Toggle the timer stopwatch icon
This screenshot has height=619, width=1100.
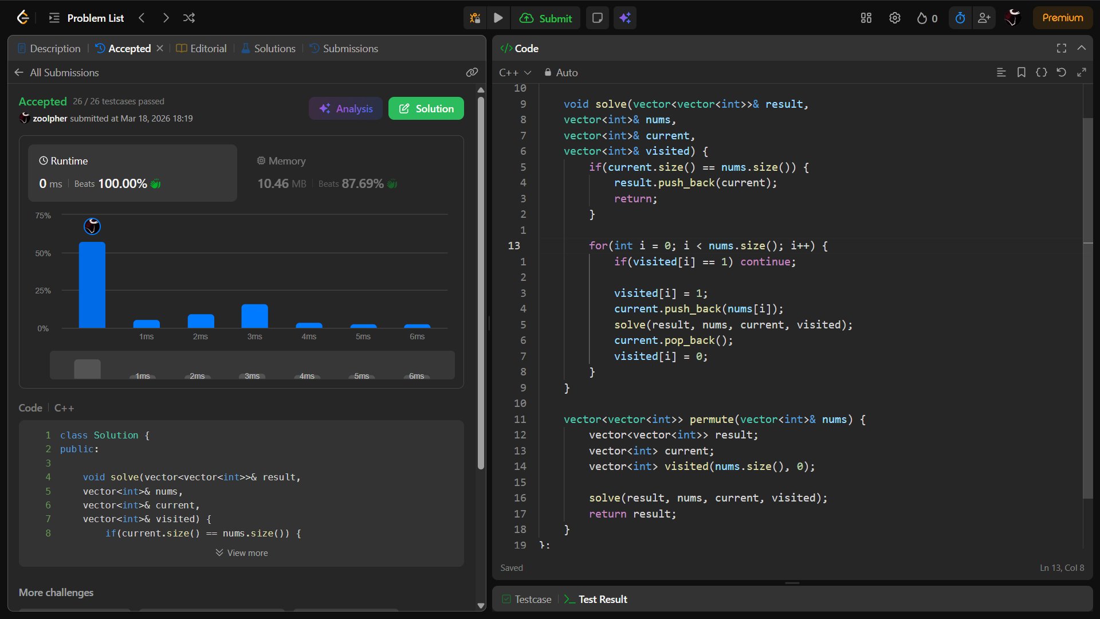[x=960, y=18]
